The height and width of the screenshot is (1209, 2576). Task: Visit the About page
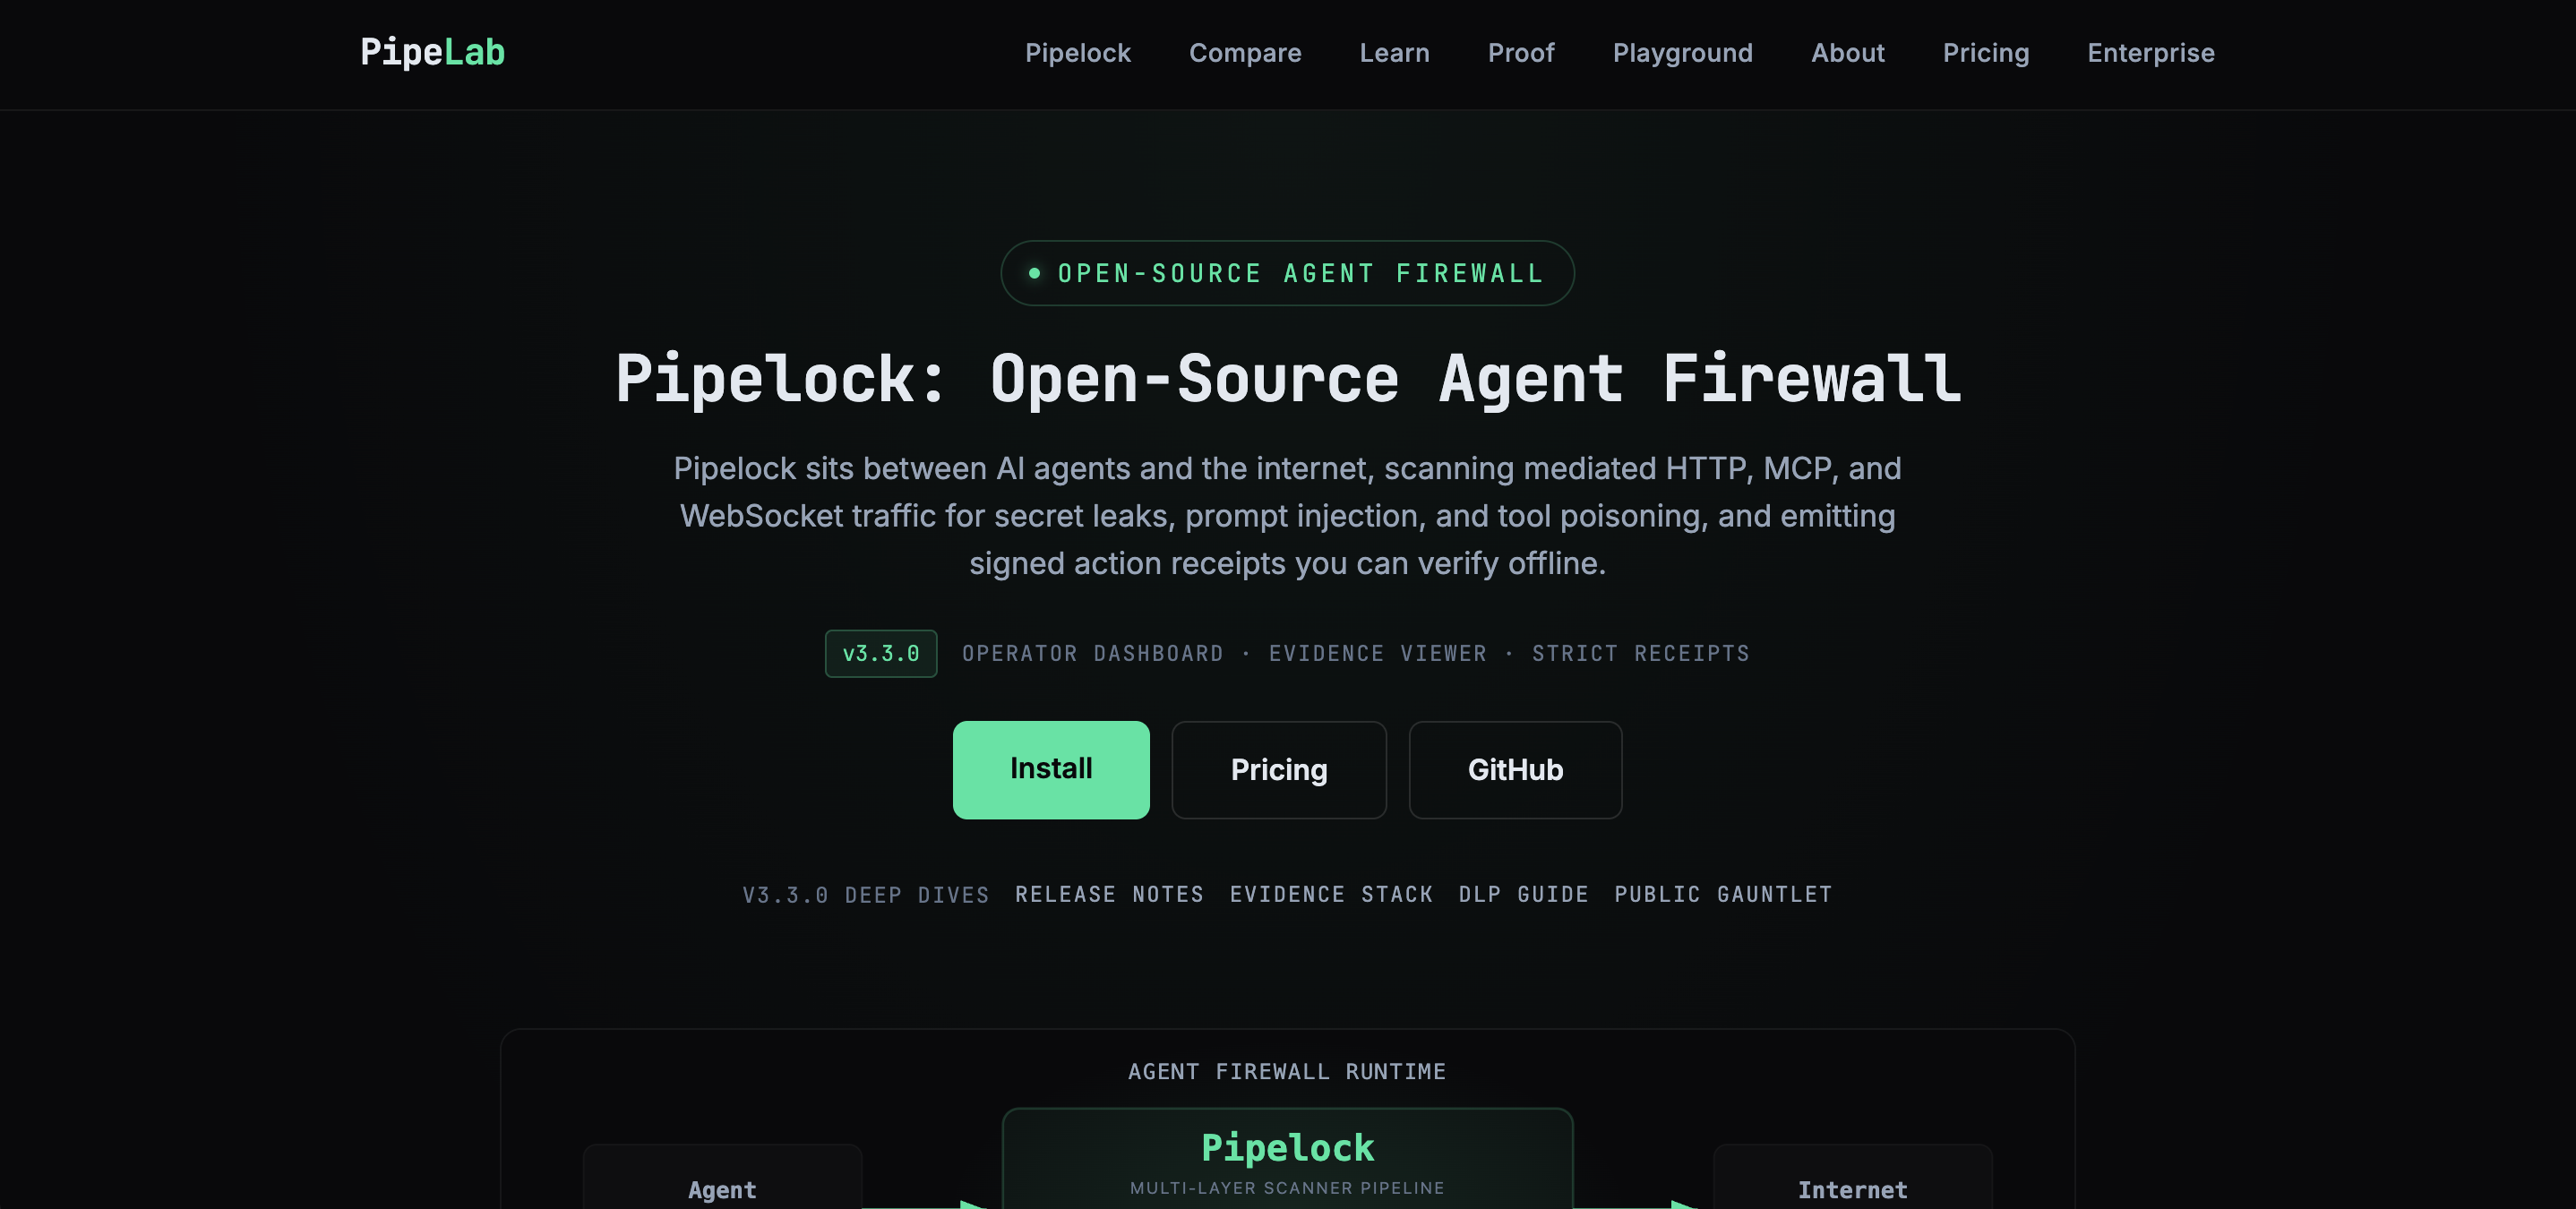1847,53
